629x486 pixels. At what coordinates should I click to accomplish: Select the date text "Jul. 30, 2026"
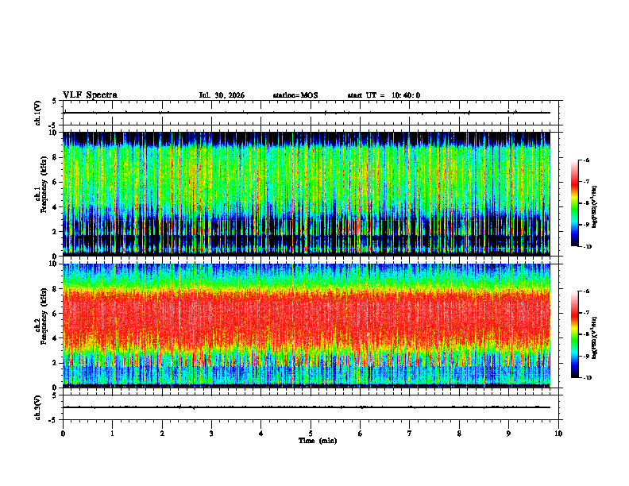(x=222, y=95)
